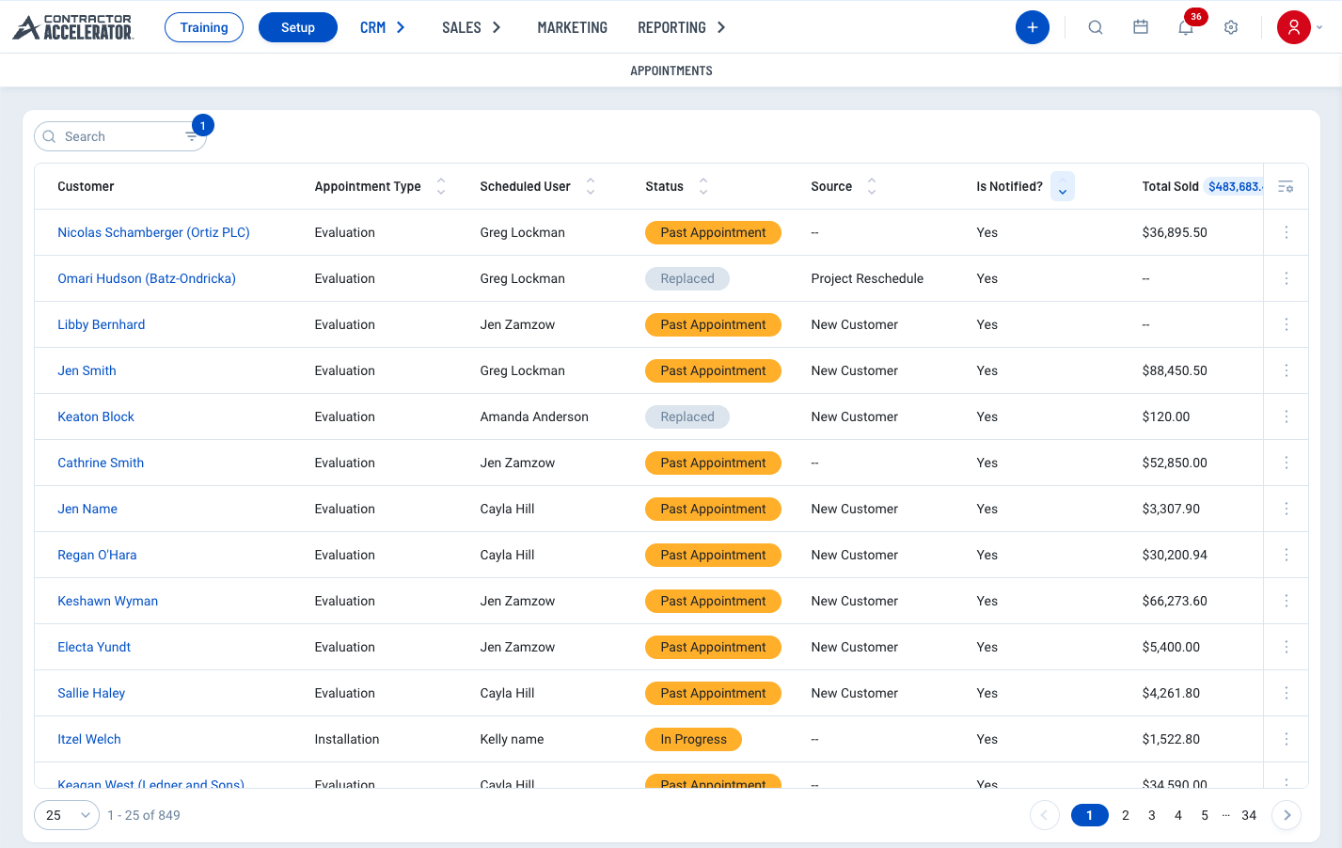Open notifications bell with 36 badge

[1186, 27]
